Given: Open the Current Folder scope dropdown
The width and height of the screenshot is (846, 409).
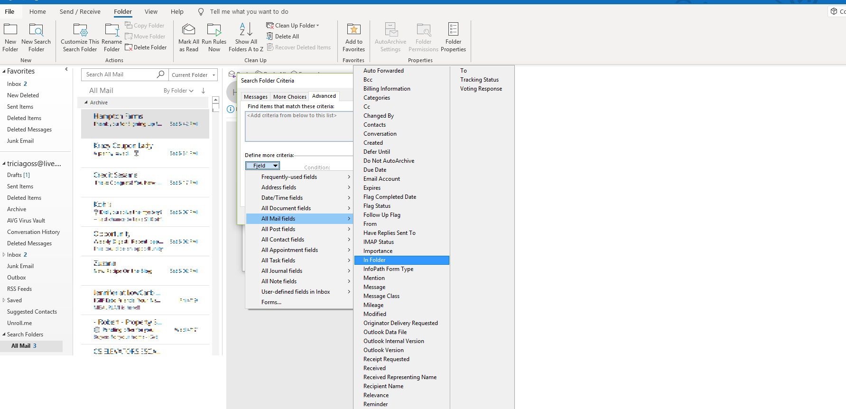Looking at the screenshot, I should coord(193,75).
